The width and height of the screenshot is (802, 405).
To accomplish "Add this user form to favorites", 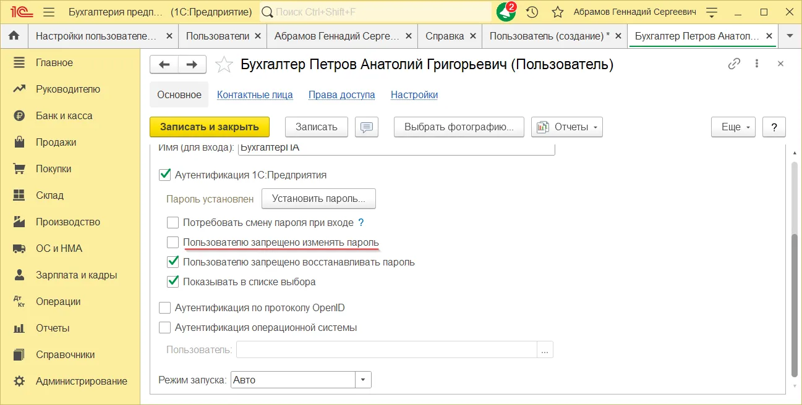I will (224, 65).
